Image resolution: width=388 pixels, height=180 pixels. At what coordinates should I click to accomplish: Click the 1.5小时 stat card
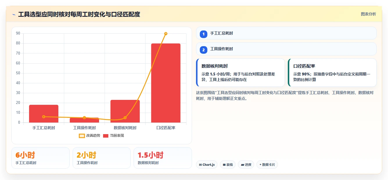point(163,158)
